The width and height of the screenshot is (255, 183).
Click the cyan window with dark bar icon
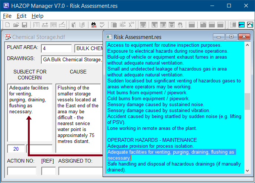(242, 25)
